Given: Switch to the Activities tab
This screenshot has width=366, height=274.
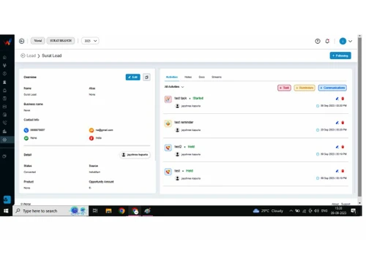Looking at the screenshot, I should pos(172,77).
